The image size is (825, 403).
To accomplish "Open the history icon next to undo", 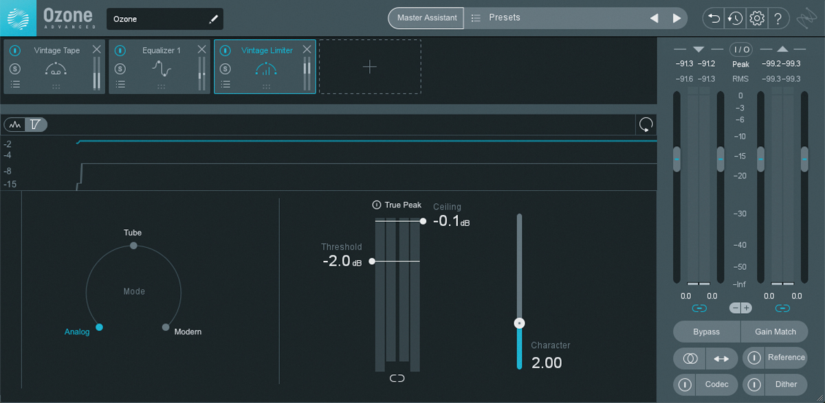I will point(735,19).
